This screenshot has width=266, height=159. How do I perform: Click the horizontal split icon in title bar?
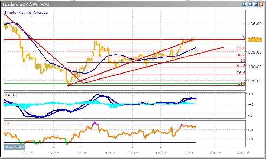click(x=249, y=4)
